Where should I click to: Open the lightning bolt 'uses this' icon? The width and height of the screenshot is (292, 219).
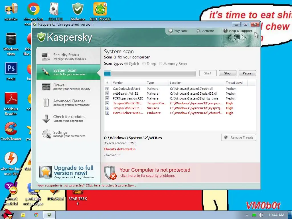(x=11, y=164)
